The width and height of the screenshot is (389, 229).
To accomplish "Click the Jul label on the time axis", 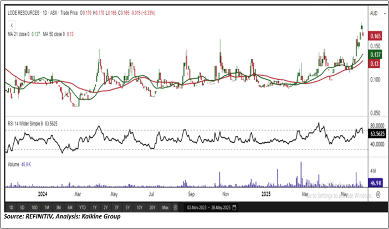I will [x=151, y=194].
